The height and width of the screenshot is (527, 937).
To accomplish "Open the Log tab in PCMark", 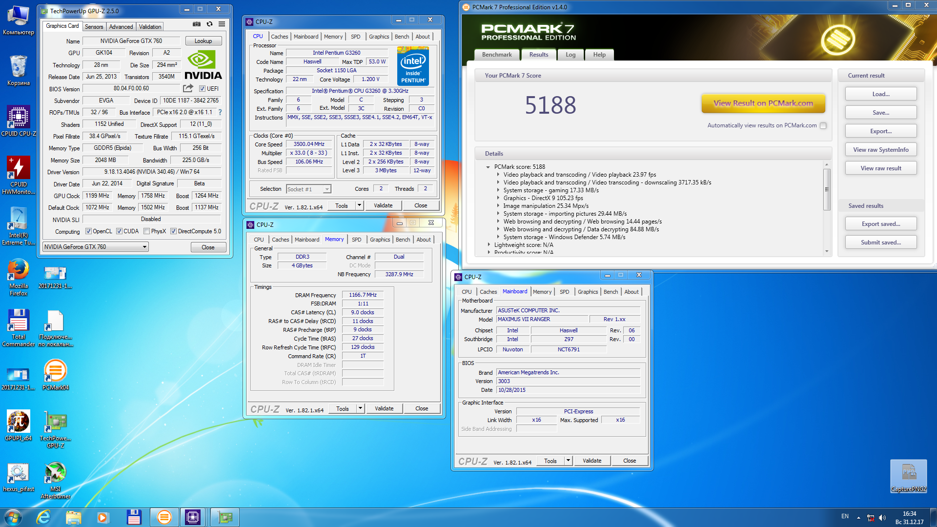I will coord(570,55).
